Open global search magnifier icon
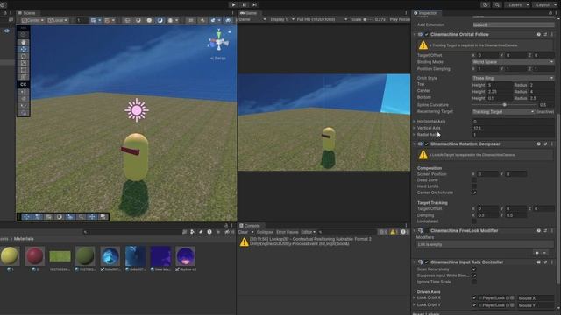Screen dimensions: 561x315 (x=497, y=4)
